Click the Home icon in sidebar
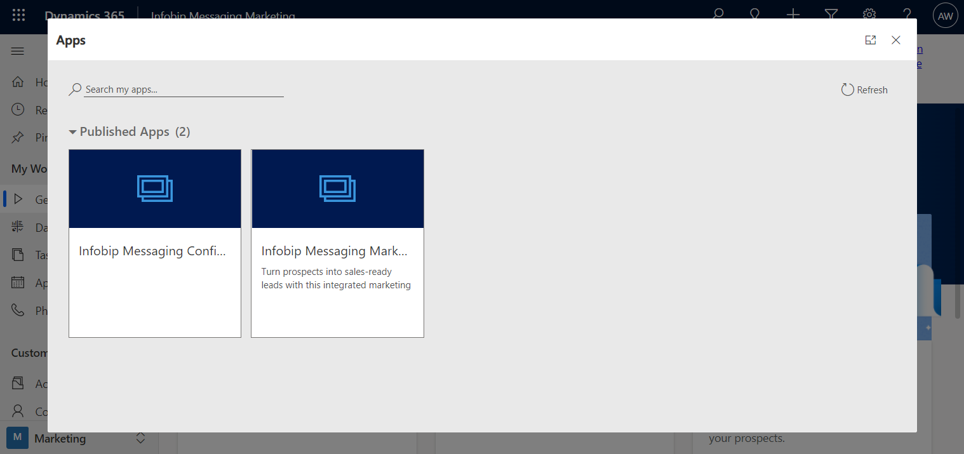Image resolution: width=964 pixels, height=454 pixels. coord(18,82)
